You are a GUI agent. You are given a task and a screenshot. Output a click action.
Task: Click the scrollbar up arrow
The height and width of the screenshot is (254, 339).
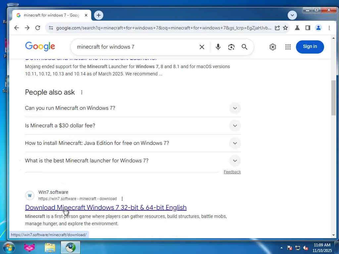coord(333,38)
